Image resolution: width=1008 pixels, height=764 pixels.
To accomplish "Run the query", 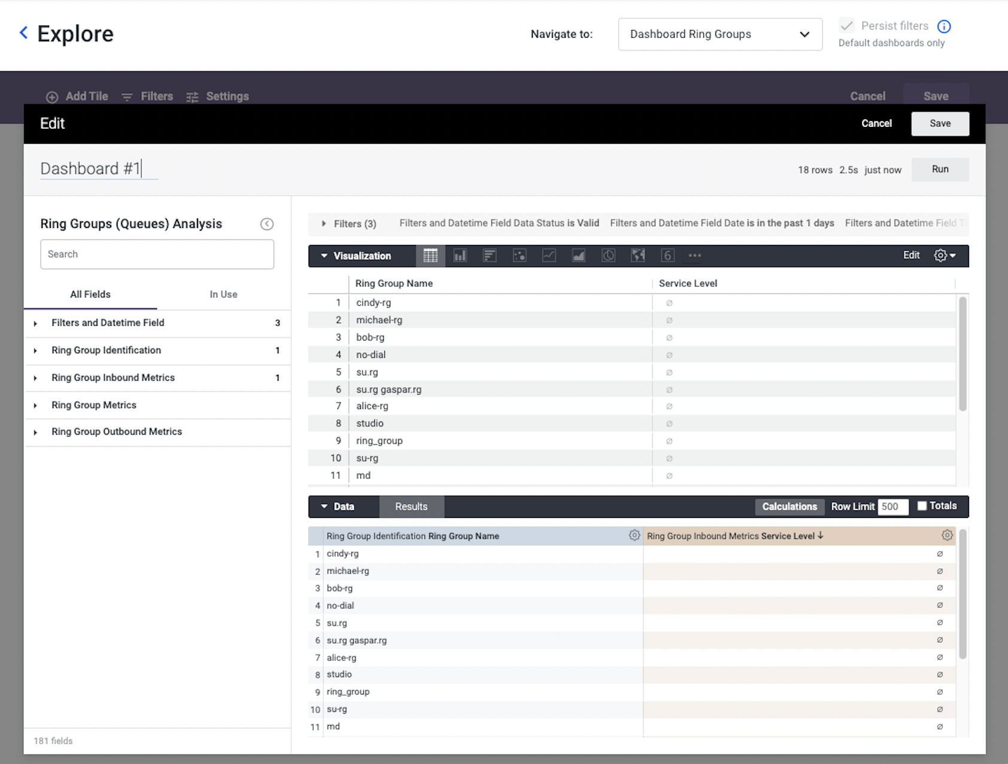I will [940, 169].
